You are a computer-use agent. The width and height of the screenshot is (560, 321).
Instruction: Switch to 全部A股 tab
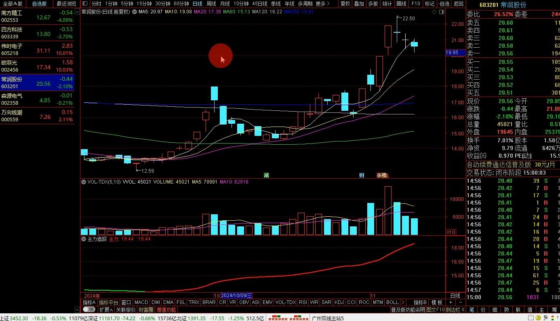click(13, 4)
